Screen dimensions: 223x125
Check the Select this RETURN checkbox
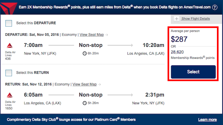[9, 73]
